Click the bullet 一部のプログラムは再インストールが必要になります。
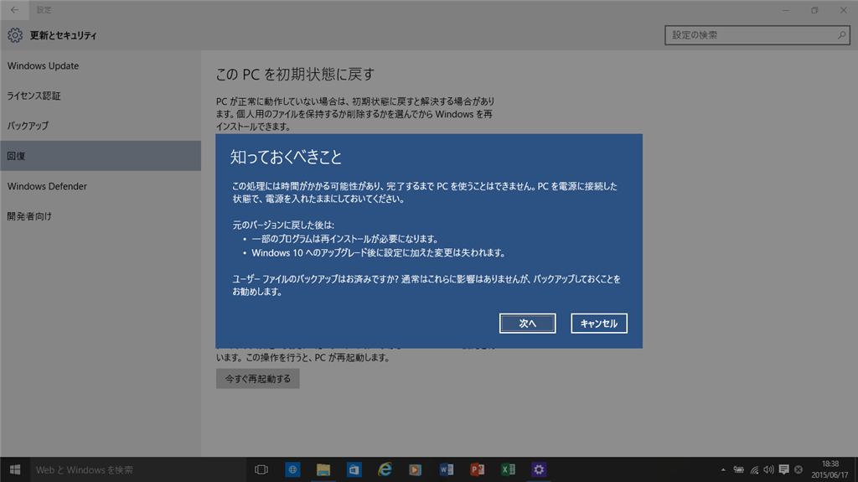This screenshot has height=482, width=858. [344, 239]
